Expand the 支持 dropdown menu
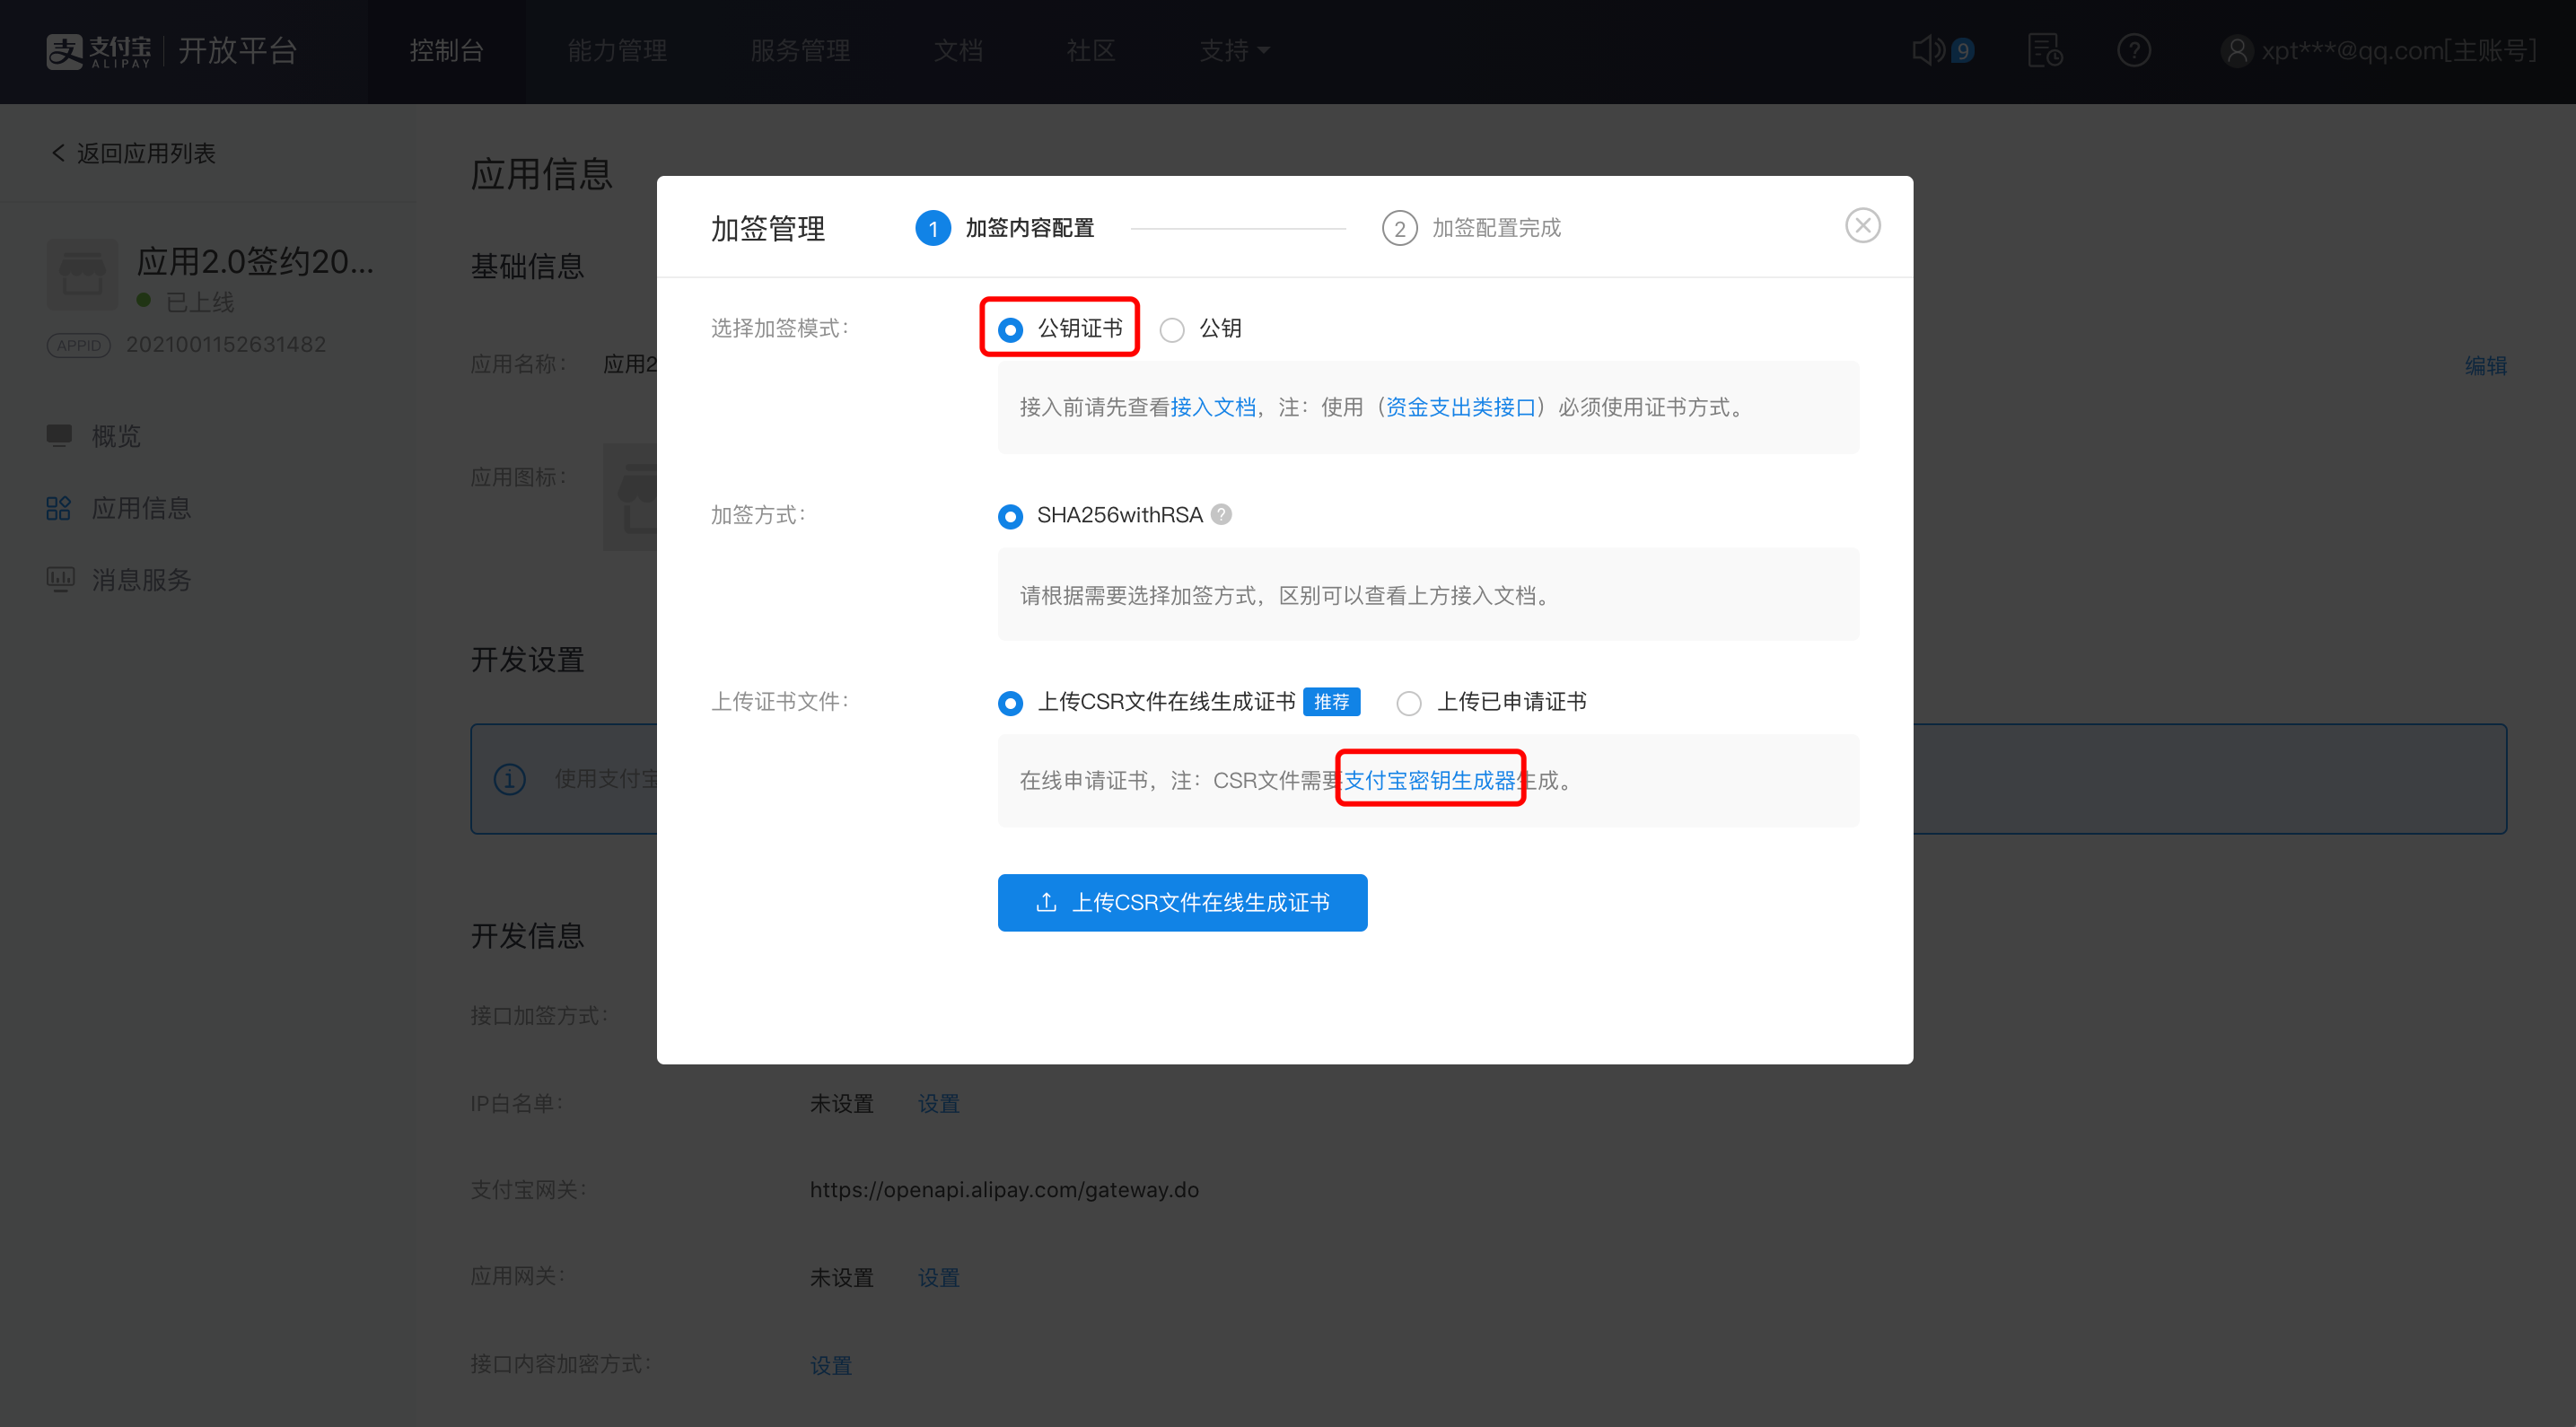 (x=1235, y=50)
